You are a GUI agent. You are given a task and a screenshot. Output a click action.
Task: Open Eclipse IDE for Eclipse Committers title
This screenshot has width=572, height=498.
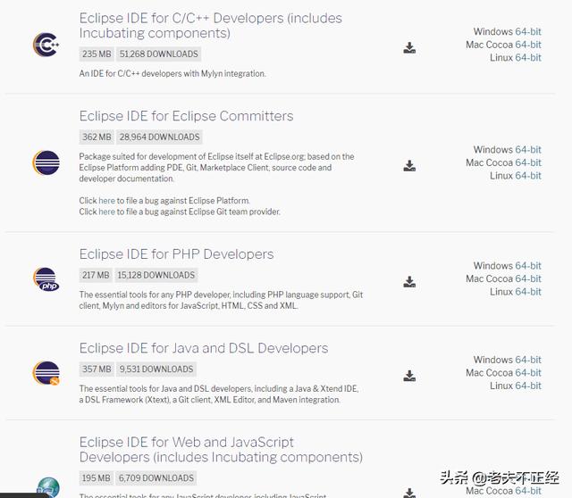[186, 116]
